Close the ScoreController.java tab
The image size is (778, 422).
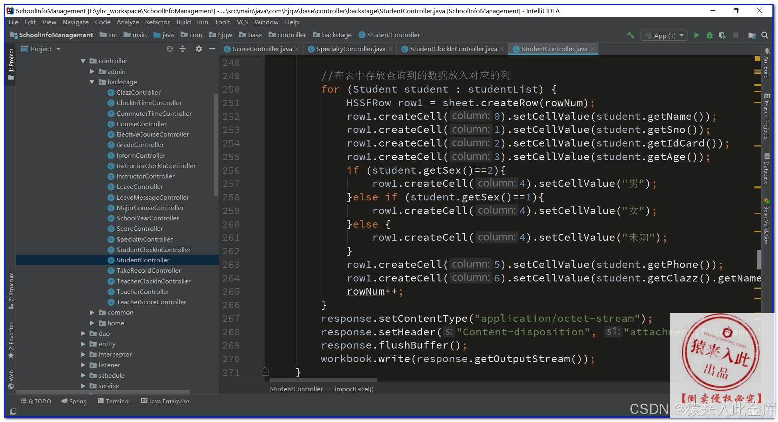[x=297, y=49]
